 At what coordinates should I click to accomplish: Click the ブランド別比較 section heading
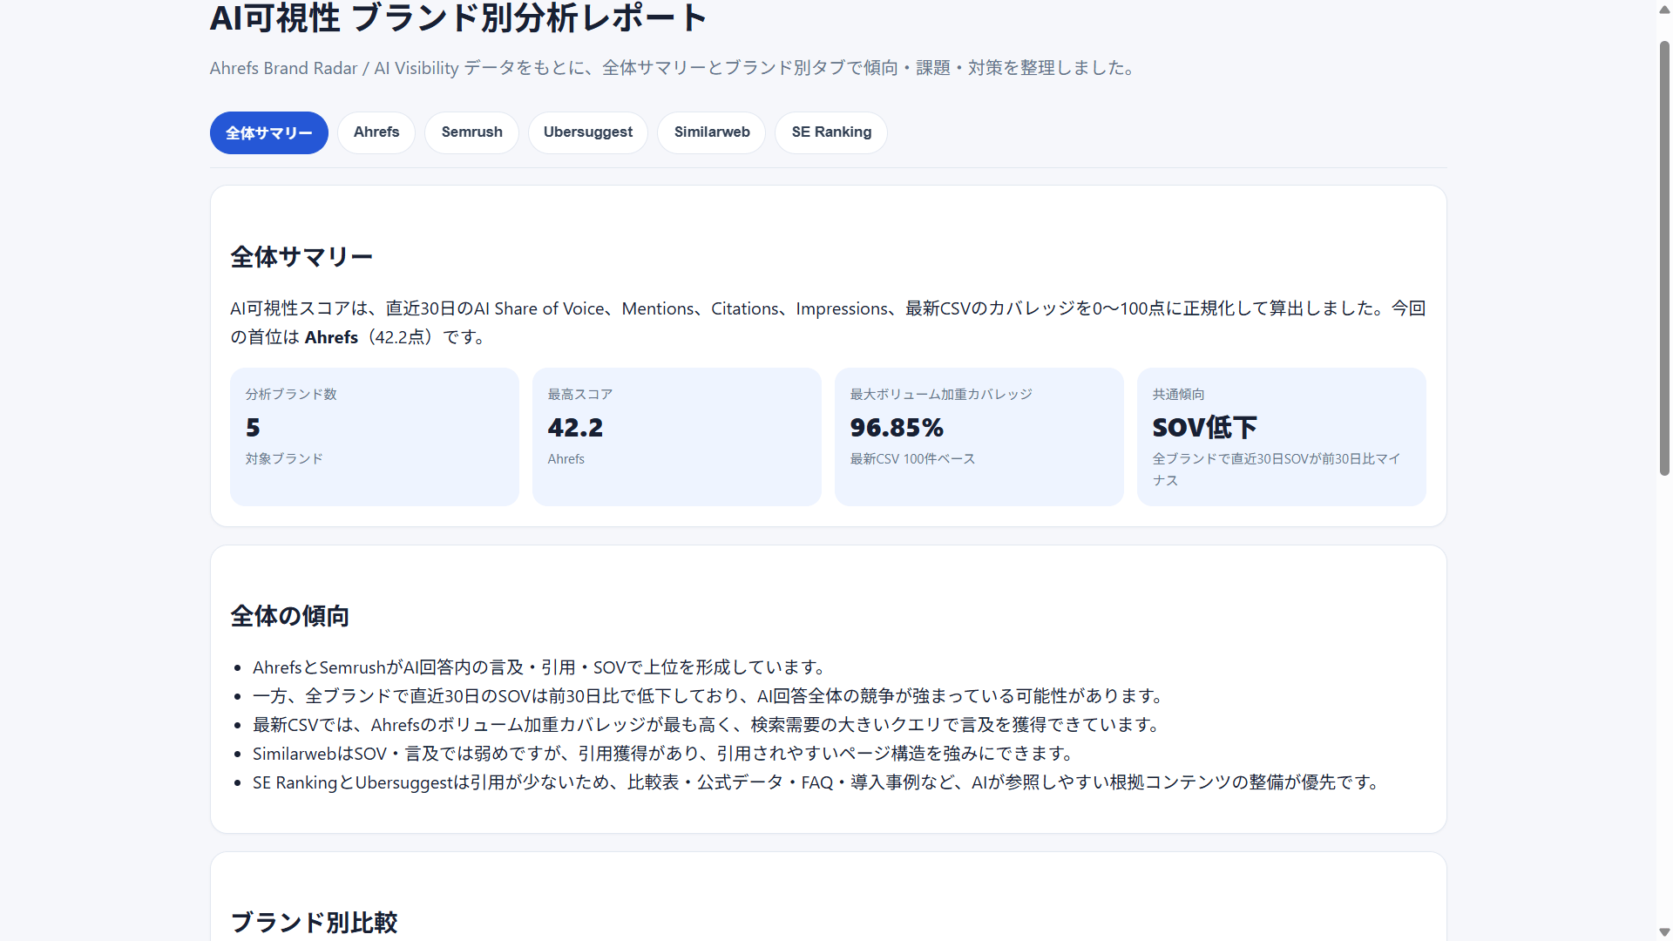(x=314, y=922)
